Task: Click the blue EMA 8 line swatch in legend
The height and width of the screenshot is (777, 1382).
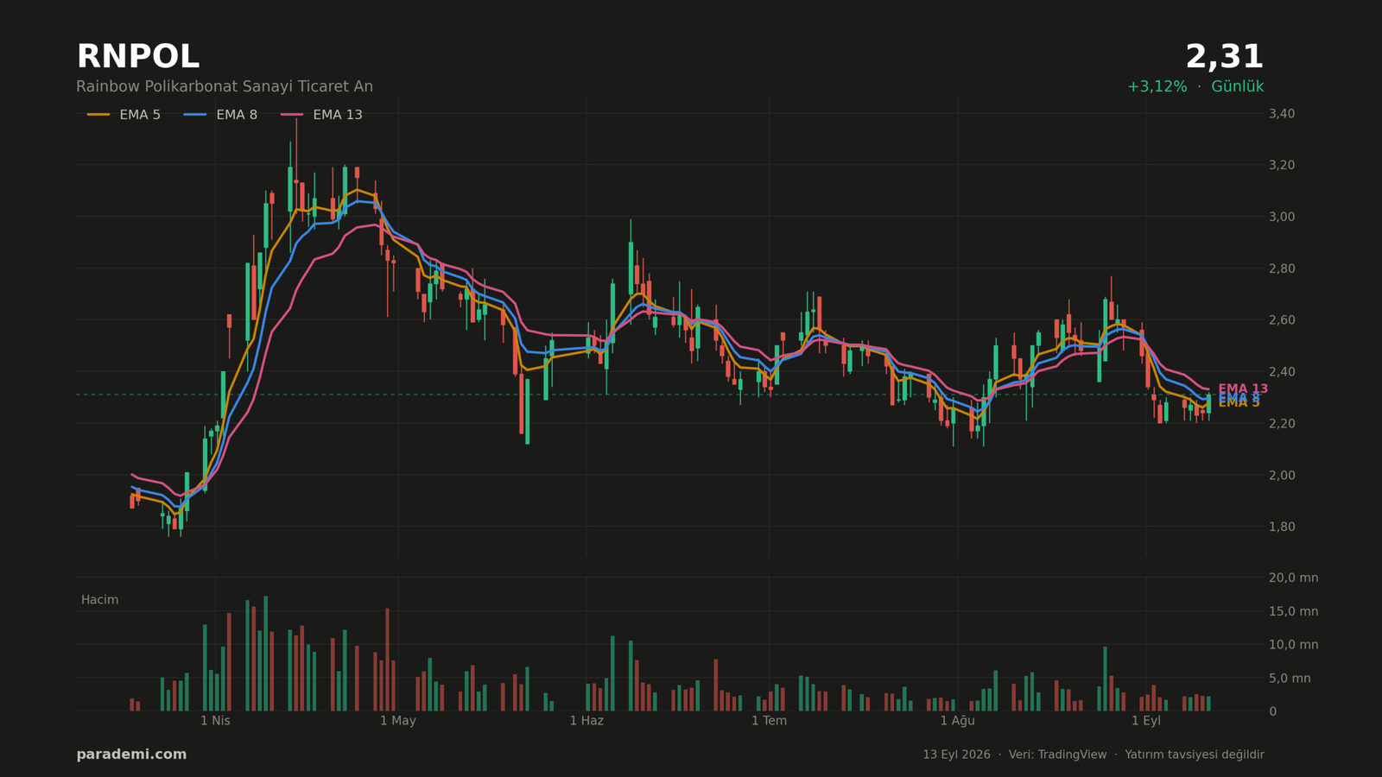Action: (x=195, y=115)
